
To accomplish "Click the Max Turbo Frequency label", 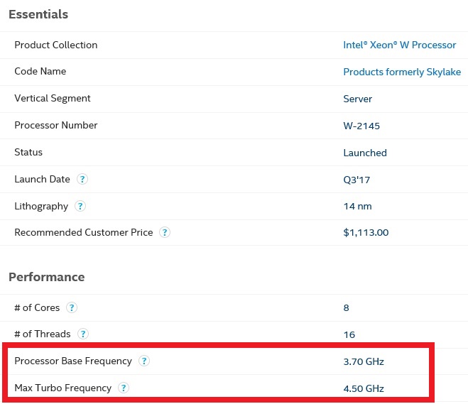I will point(63,388).
